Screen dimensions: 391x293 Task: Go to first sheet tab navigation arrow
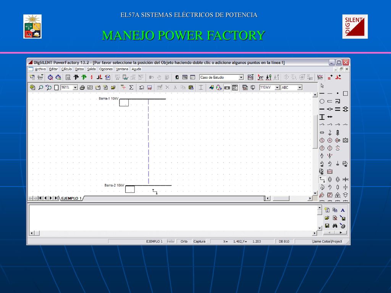point(40,198)
